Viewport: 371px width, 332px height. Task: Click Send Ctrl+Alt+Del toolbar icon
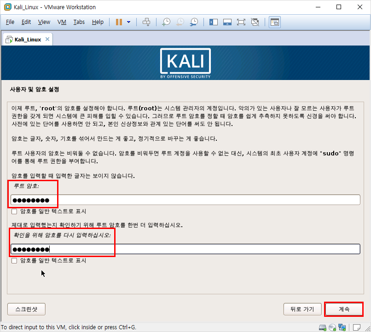click(146, 22)
